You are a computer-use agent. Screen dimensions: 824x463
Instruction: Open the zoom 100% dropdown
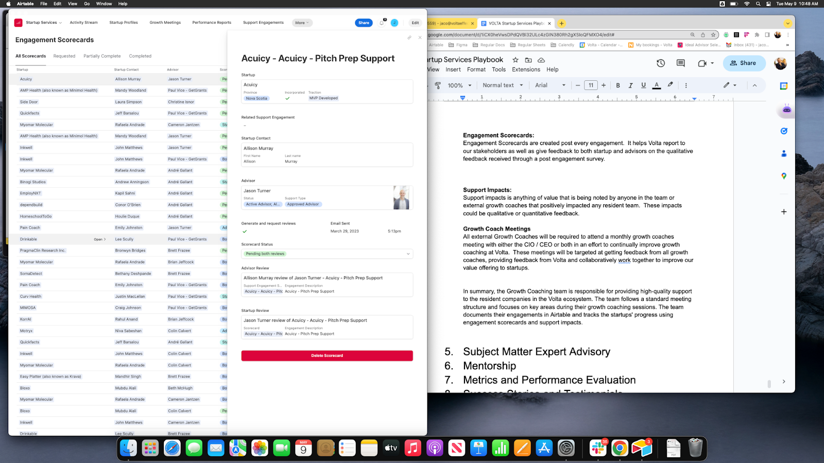click(x=459, y=85)
